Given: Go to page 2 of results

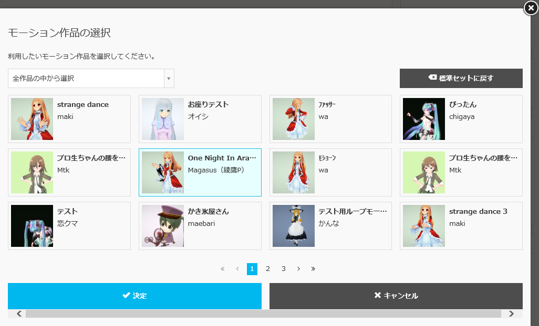Looking at the screenshot, I should click(268, 269).
